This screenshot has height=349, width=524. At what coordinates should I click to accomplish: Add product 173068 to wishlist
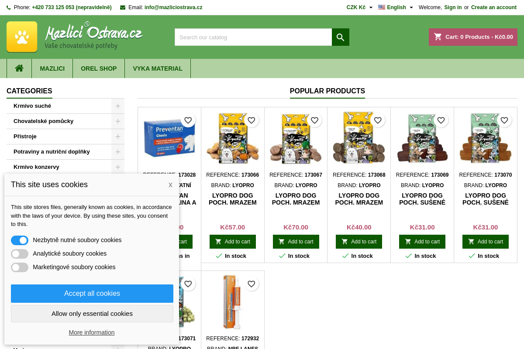point(378,120)
